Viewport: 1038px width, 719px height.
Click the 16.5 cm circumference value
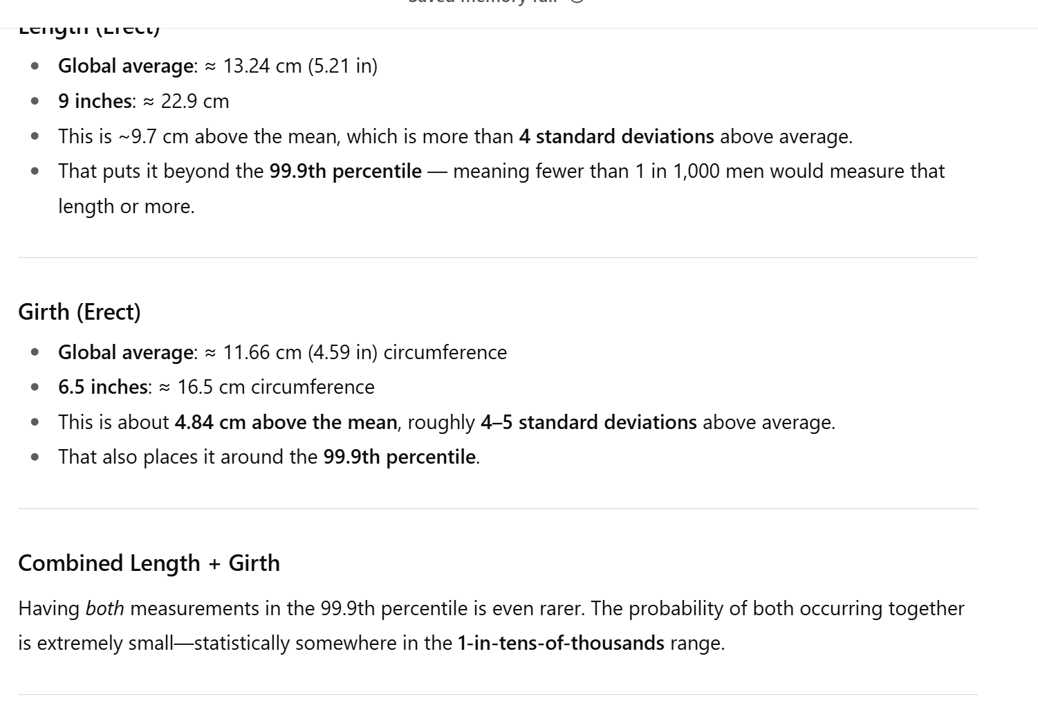point(276,387)
